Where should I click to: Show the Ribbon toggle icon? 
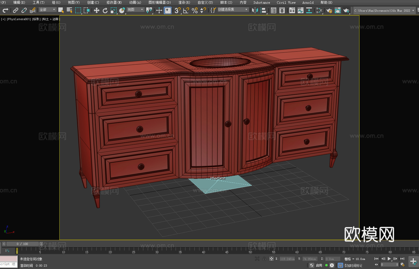click(x=292, y=10)
